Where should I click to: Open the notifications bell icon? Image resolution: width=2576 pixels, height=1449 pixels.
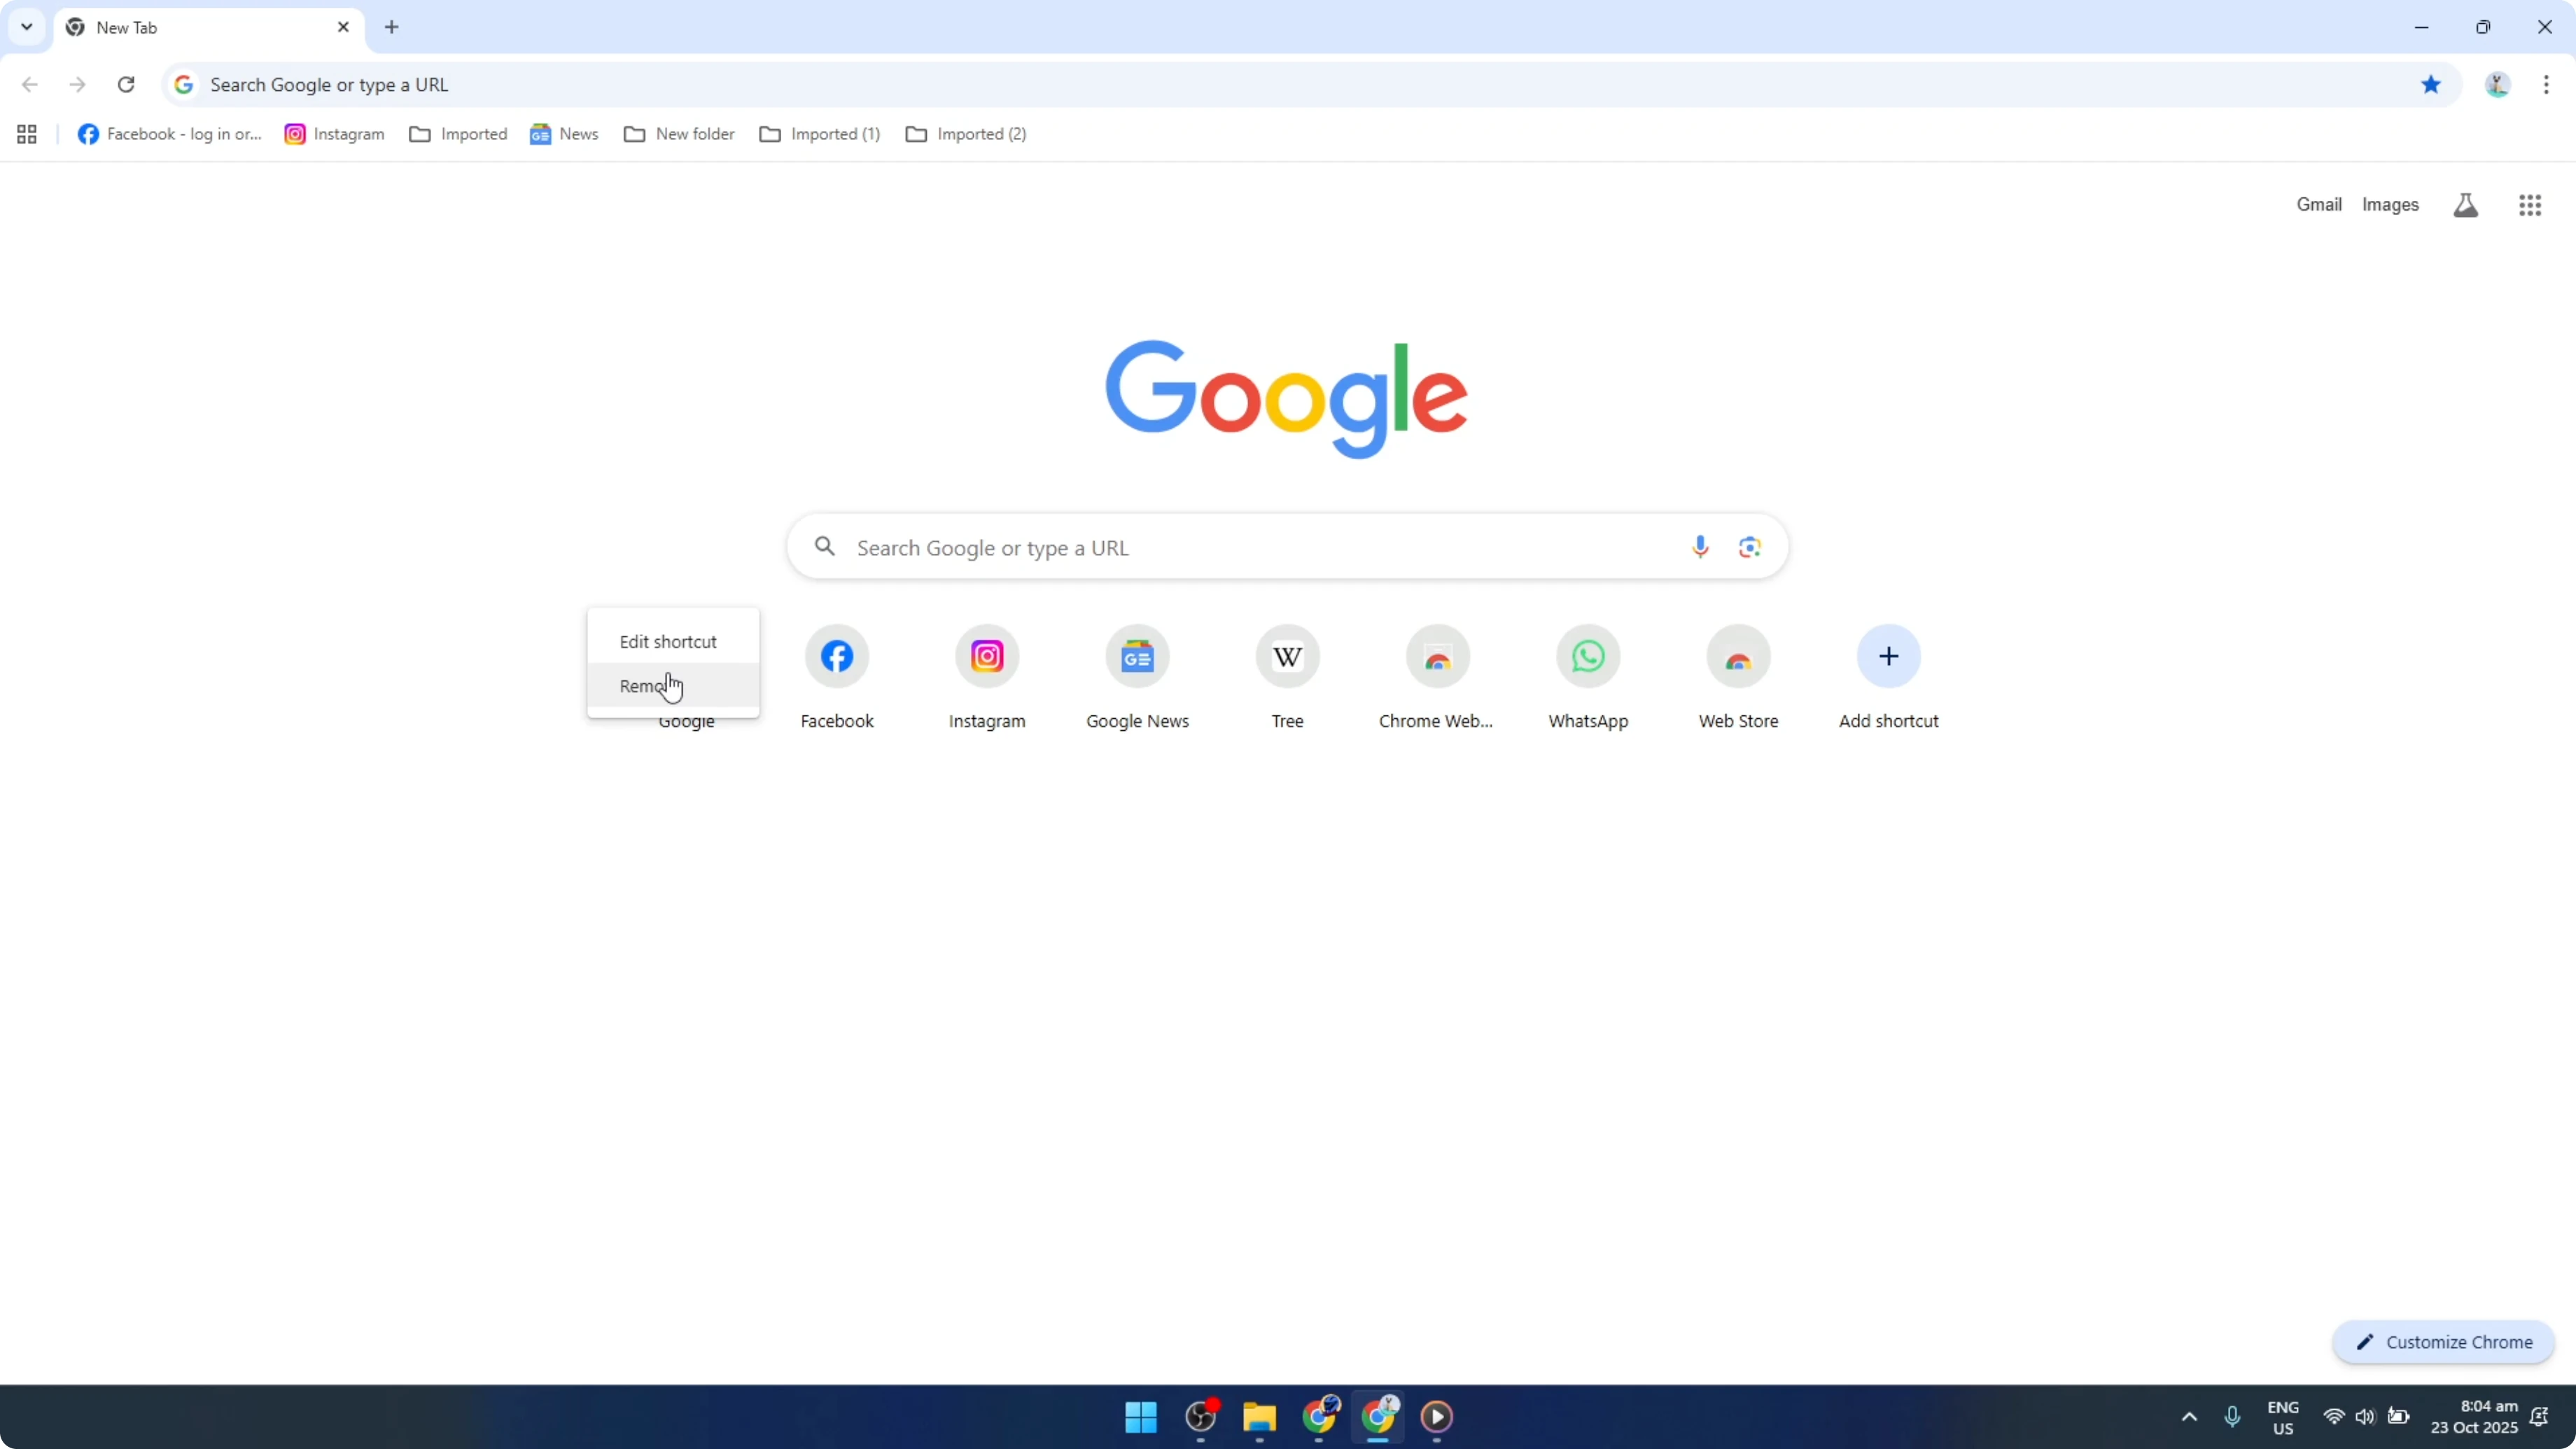2539,1416
